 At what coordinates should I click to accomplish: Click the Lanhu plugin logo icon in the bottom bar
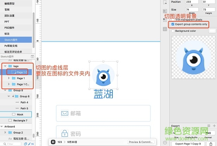tap(53, 142)
